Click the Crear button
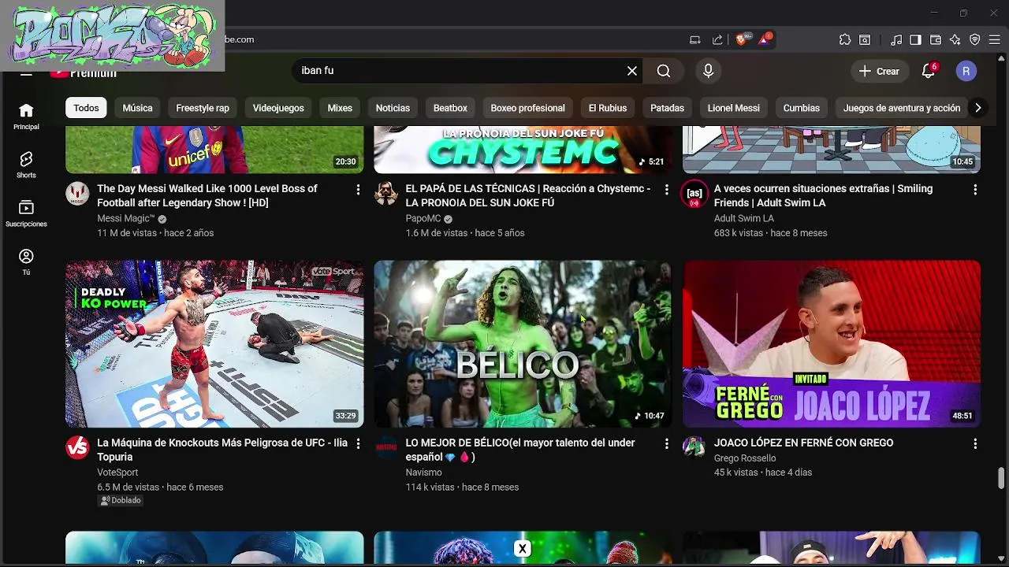 coord(879,71)
